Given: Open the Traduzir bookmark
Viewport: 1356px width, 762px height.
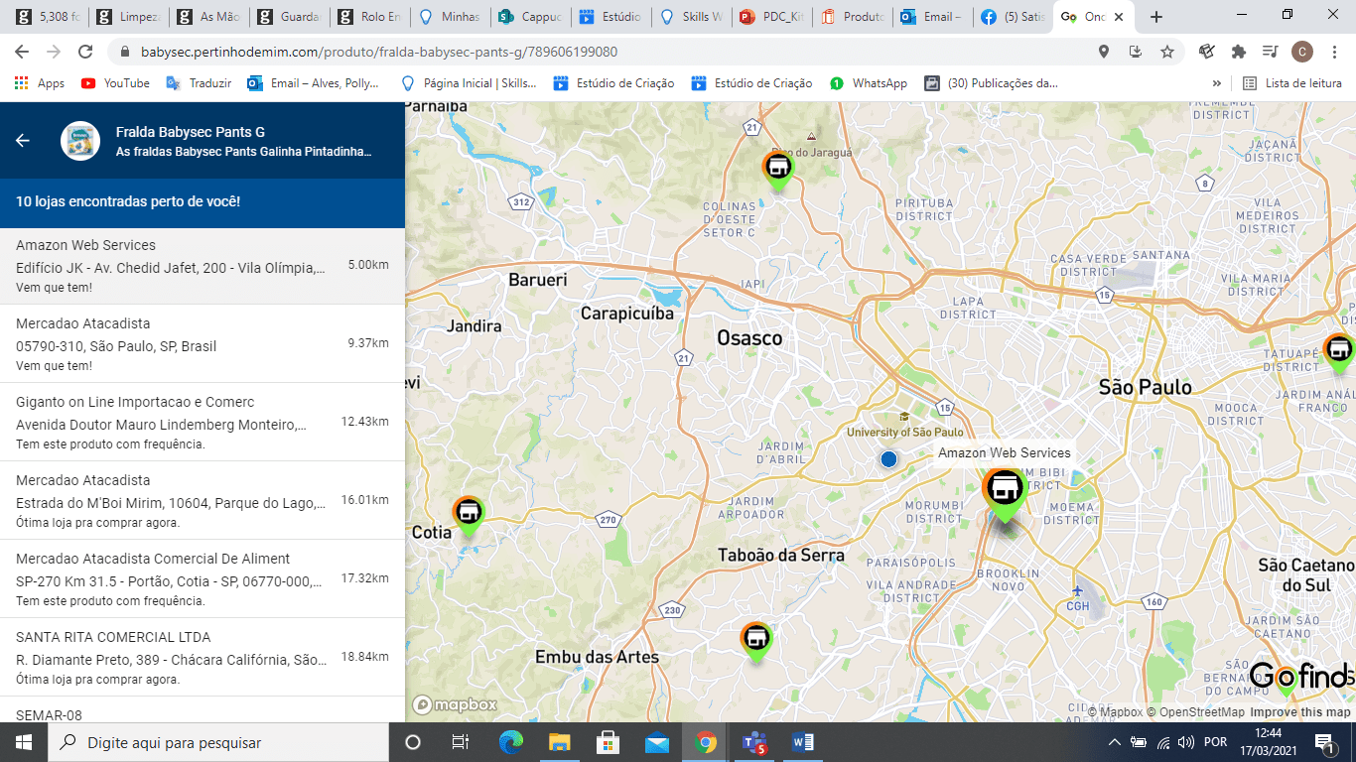Looking at the screenshot, I should (x=199, y=83).
